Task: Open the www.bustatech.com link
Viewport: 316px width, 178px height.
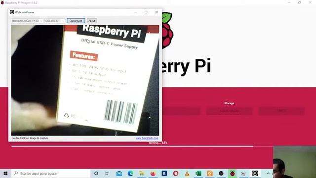Action: coord(147,138)
